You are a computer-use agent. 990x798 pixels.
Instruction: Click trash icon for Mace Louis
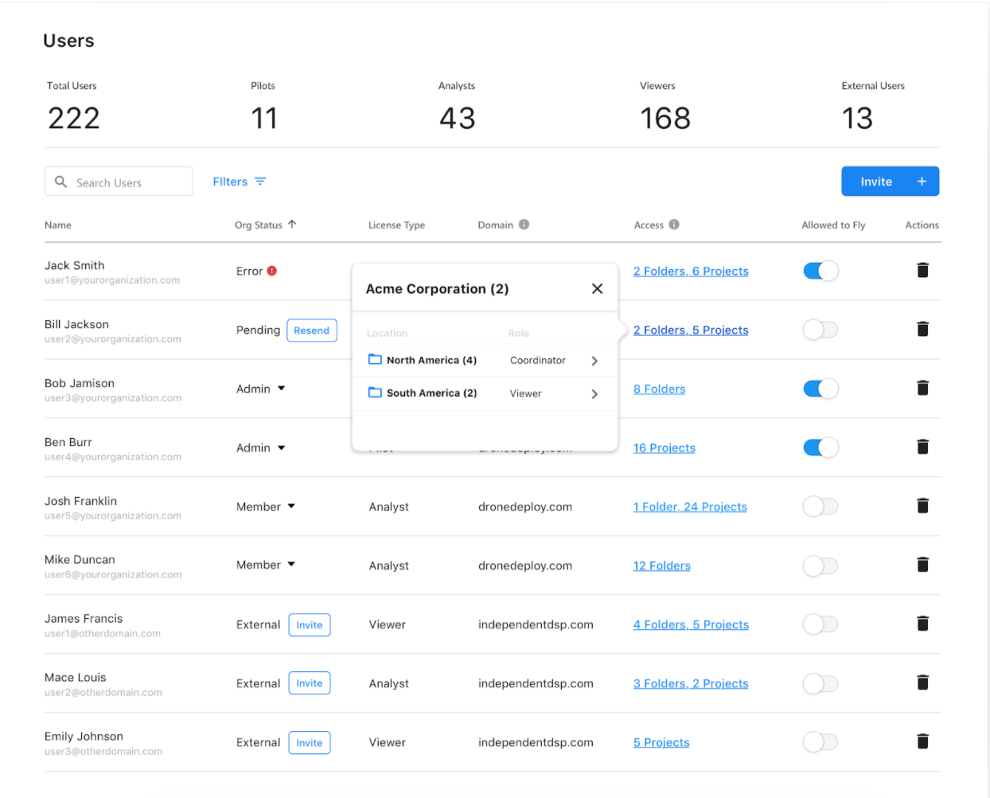tap(922, 683)
